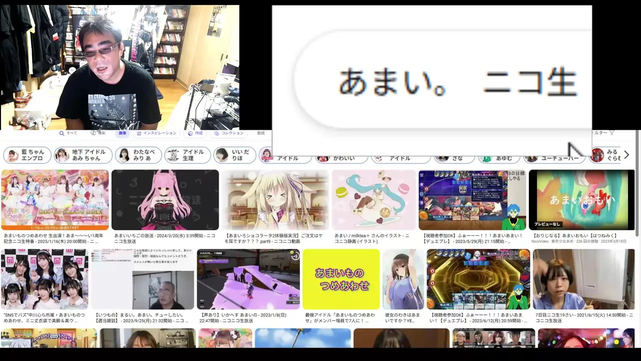Open the フィルター options
This screenshot has height=361, width=641.
click(x=603, y=133)
